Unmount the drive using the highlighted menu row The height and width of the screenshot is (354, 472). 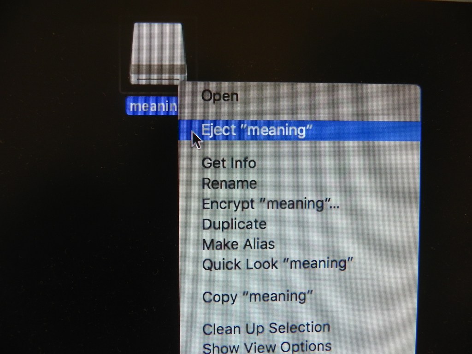(x=300, y=130)
